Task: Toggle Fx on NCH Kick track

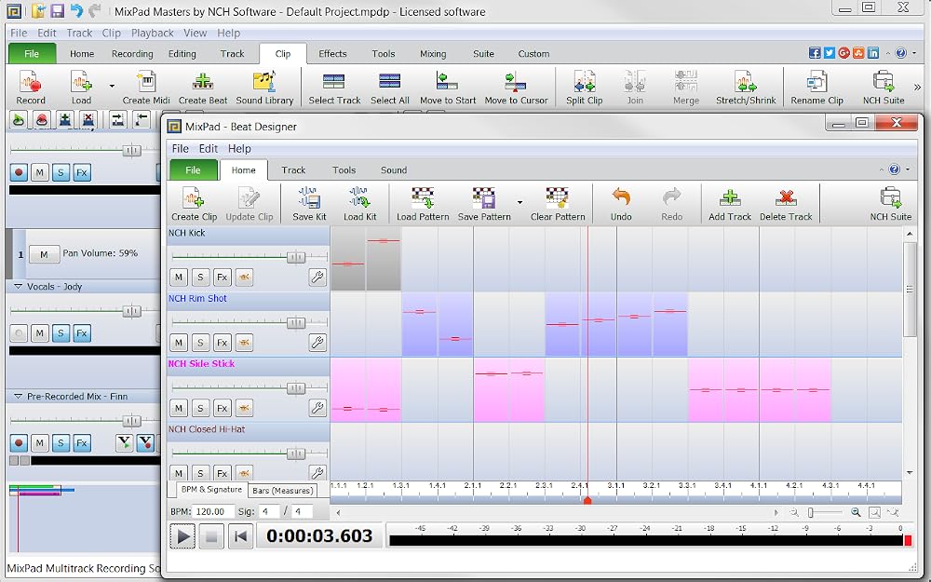Action: [x=223, y=277]
